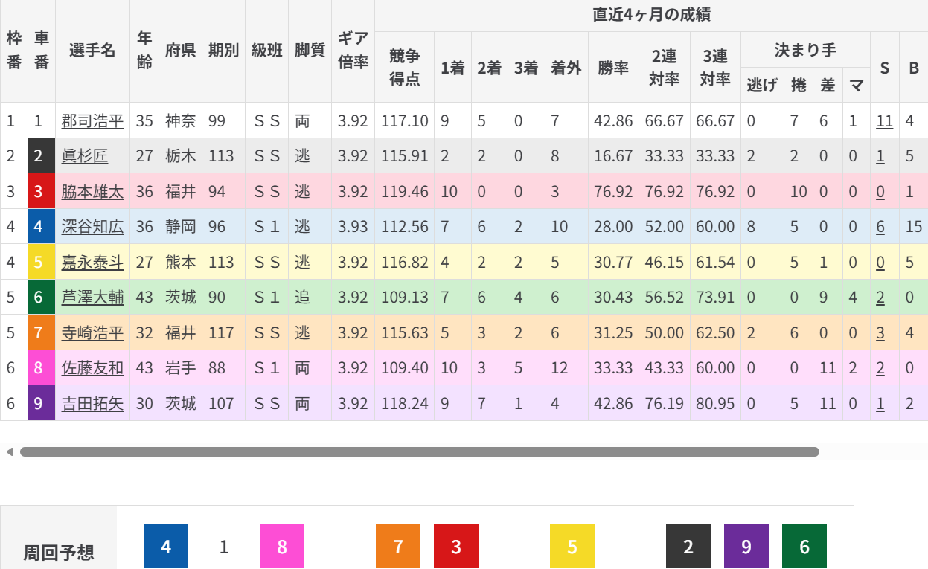Click the orange number 7 prediction box

398,547
